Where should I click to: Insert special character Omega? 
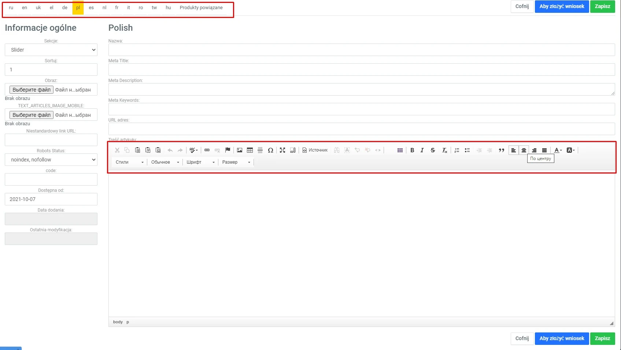pyautogui.click(x=270, y=150)
